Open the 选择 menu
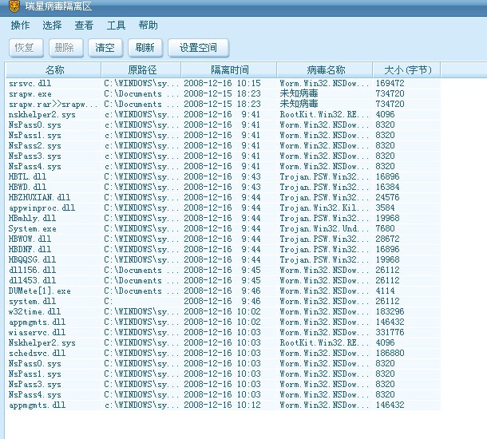487x439 pixels. click(x=52, y=26)
